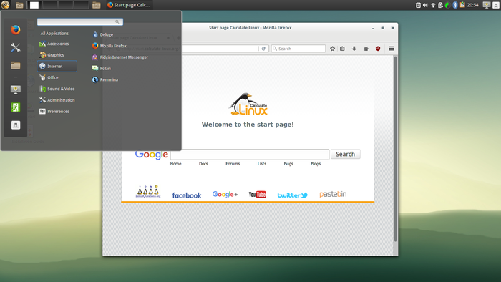Click the volume icon in system tray
The height and width of the screenshot is (282, 501).
425,5
